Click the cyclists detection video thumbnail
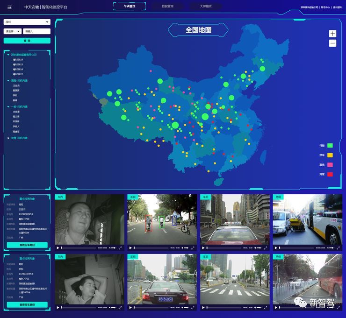The width and height of the screenshot is (346, 318). (162, 219)
